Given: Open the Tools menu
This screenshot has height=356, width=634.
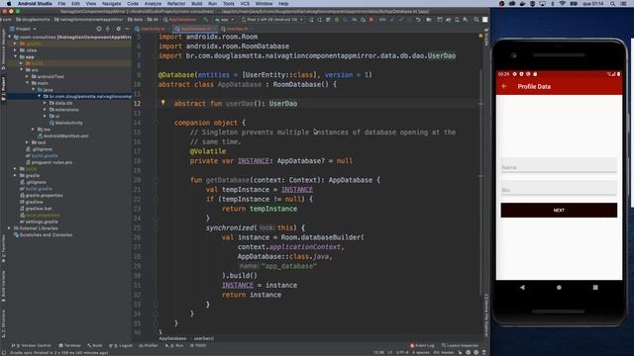Looking at the screenshot, I should pyautogui.click(x=229, y=3).
